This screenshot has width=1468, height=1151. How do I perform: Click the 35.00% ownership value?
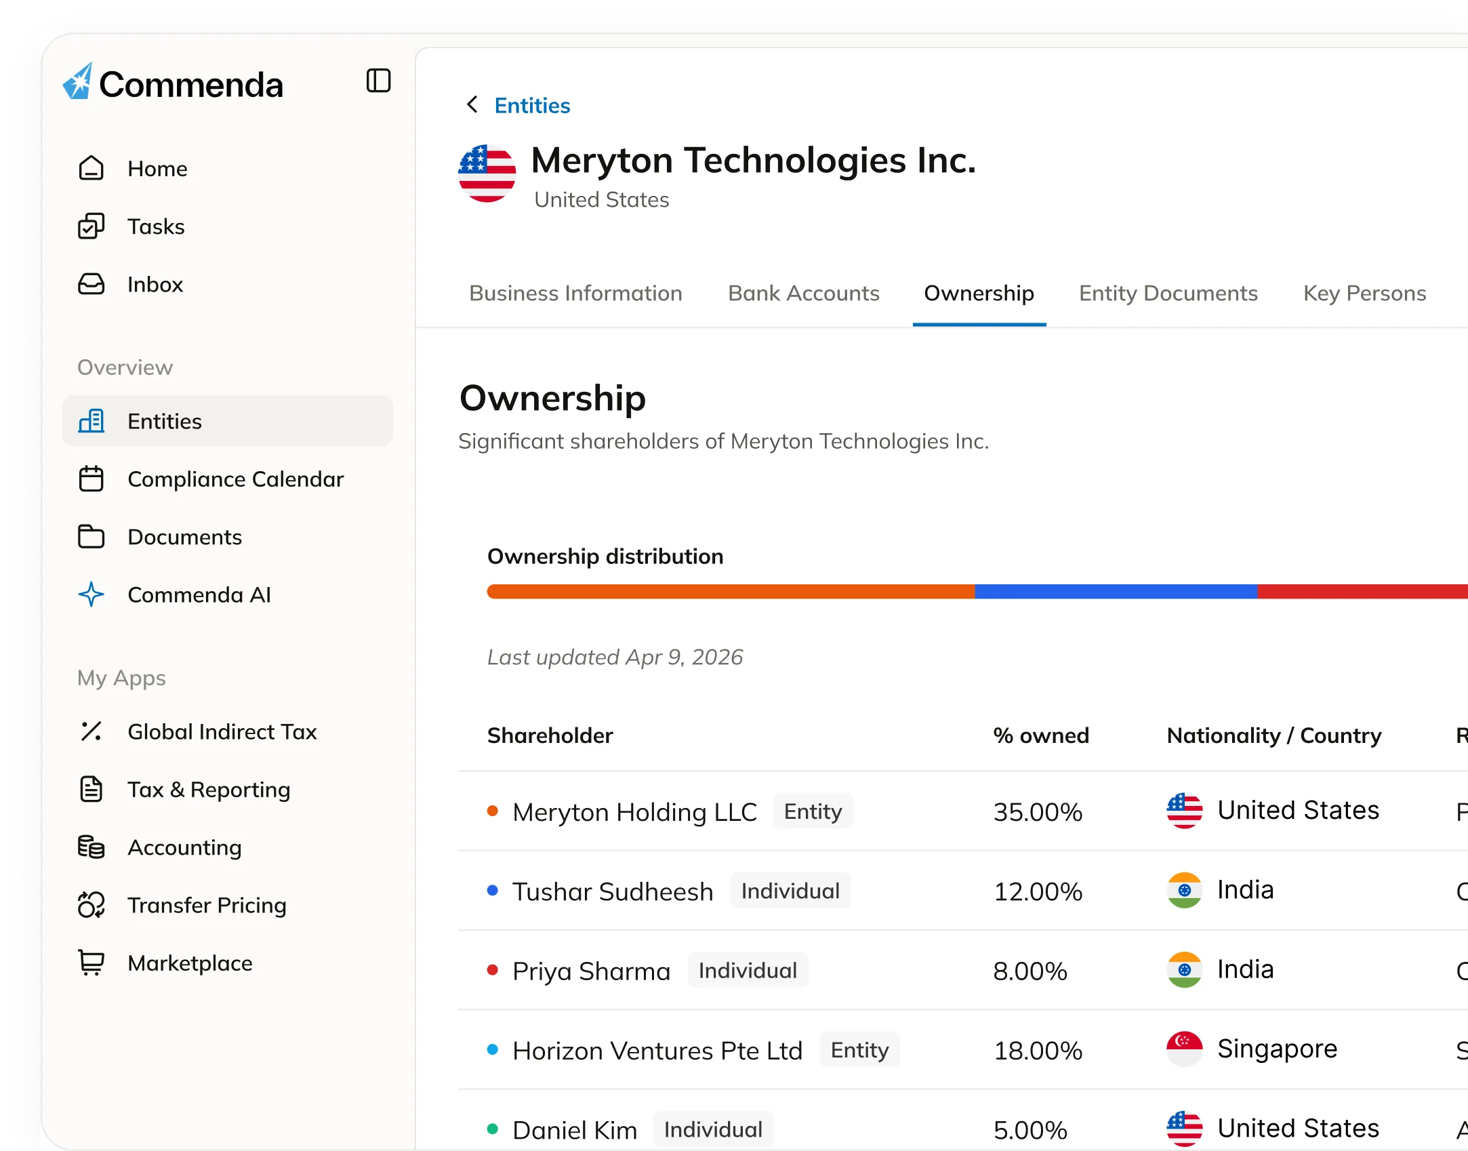[1038, 811]
